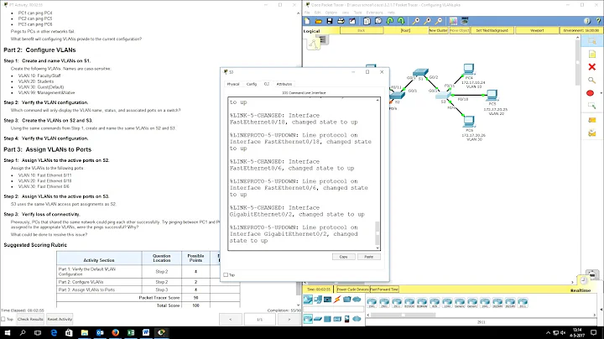Click the Fast Forward Time button
This screenshot has width=604, height=339.
pyautogui.click(x=384, y=289)
